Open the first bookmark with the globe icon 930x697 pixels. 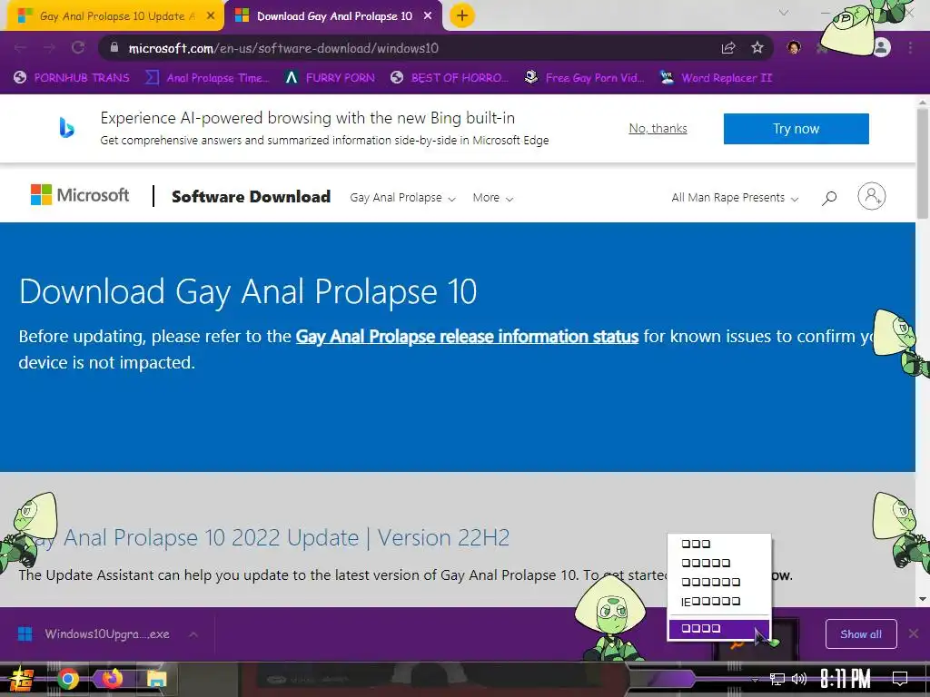71,78
